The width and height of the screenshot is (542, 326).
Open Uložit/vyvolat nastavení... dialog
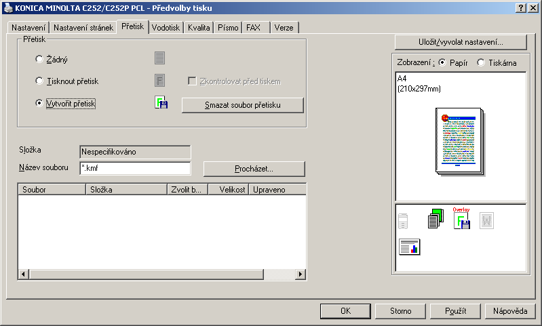click(x=461, y=42)
